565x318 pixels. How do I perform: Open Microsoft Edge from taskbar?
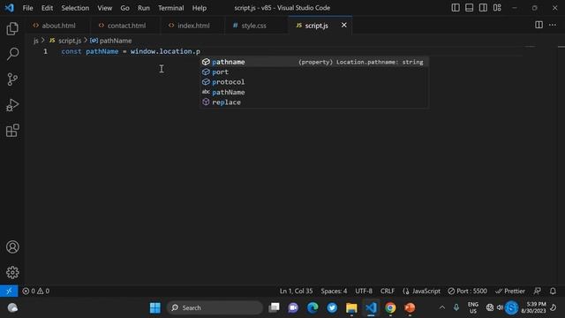click(x=313, y=307)
